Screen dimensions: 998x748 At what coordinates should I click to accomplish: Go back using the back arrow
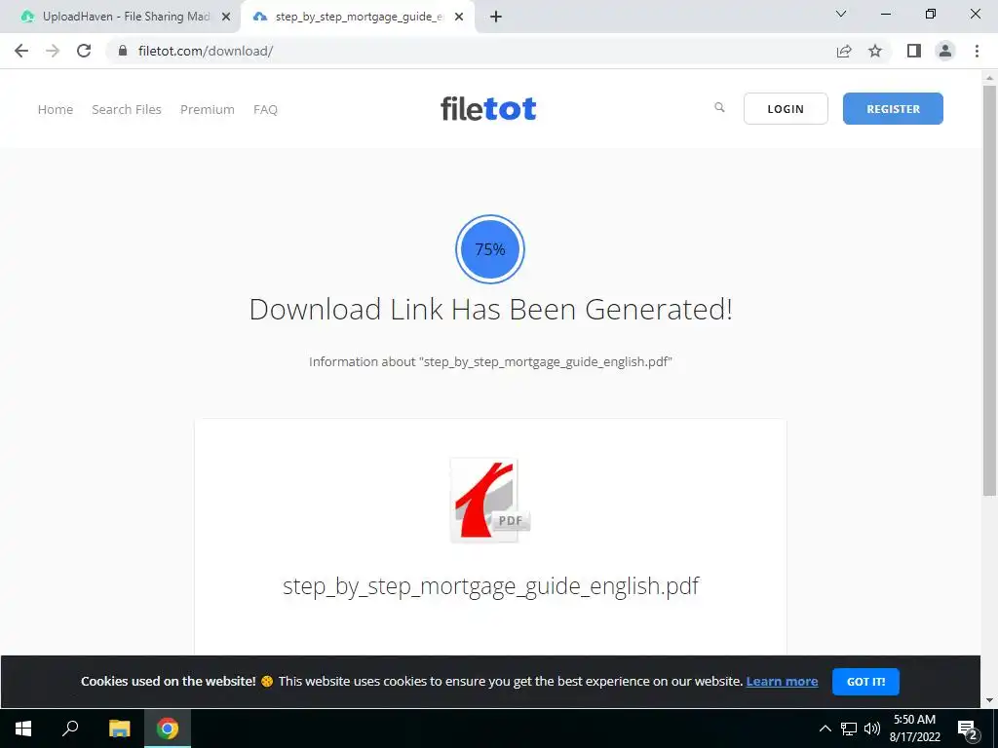click(x=21, y=51)
